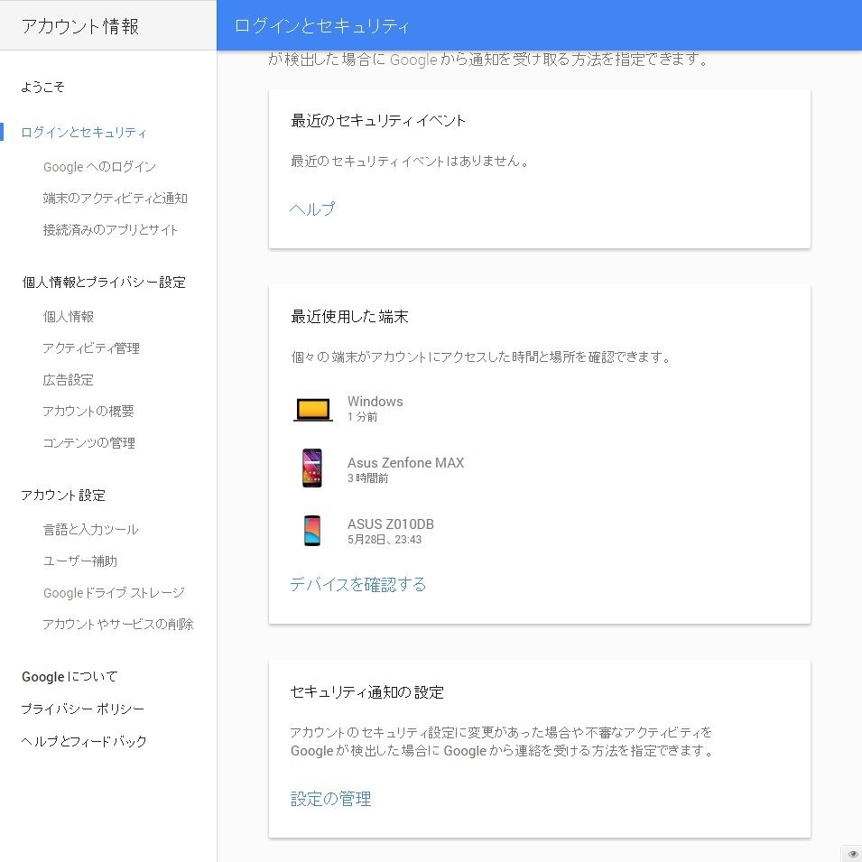862x862 pixels.
Task: Open Googleドライブ ストレージ settings
Action: tap(113, 592)
